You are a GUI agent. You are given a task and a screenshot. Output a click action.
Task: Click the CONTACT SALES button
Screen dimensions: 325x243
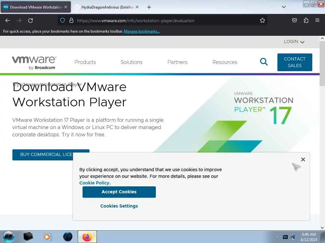click(x=295, y=62)
